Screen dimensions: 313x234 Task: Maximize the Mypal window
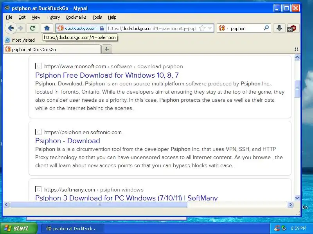tap(286, 8)
